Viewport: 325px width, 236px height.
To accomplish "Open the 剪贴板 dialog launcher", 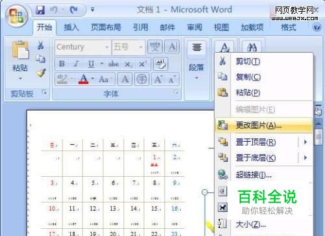I will [x=44, y=92].
